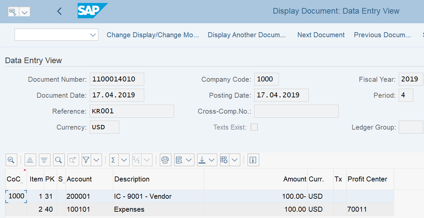Screen dimensions: 424x218
Task: Click the Export download icon
Action: [202, 160]
